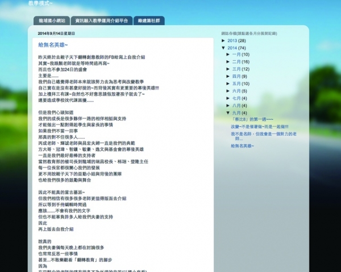Expand the 七月 archive triangle

tap(228, 98)
